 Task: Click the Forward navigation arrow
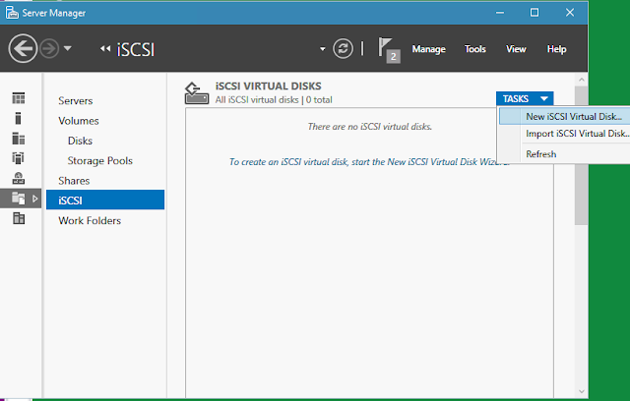pos(49,48)
